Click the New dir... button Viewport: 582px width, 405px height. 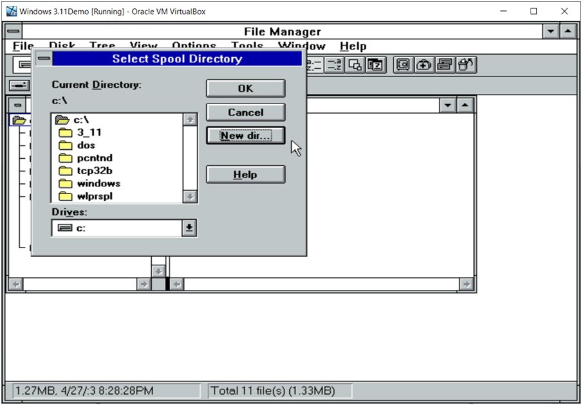[x=246, y=136]
